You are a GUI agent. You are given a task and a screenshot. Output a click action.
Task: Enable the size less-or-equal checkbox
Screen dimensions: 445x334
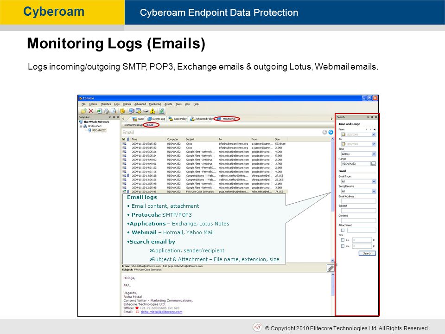(343, 246)
